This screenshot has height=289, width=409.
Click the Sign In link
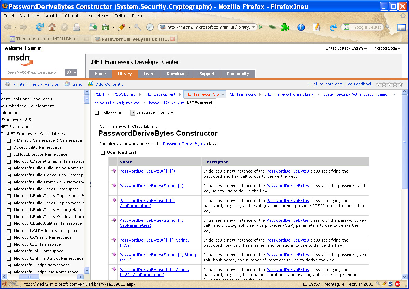tap(35, 48)
